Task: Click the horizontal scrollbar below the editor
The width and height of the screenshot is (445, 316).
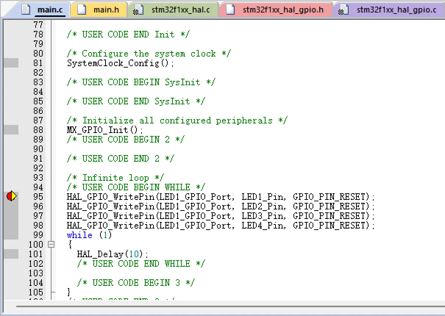Action: (x=228, y=306)
